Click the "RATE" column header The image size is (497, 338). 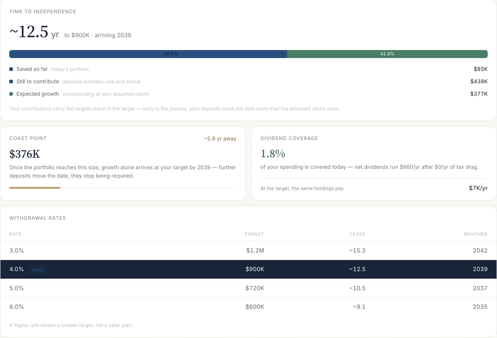coord(16,234)
